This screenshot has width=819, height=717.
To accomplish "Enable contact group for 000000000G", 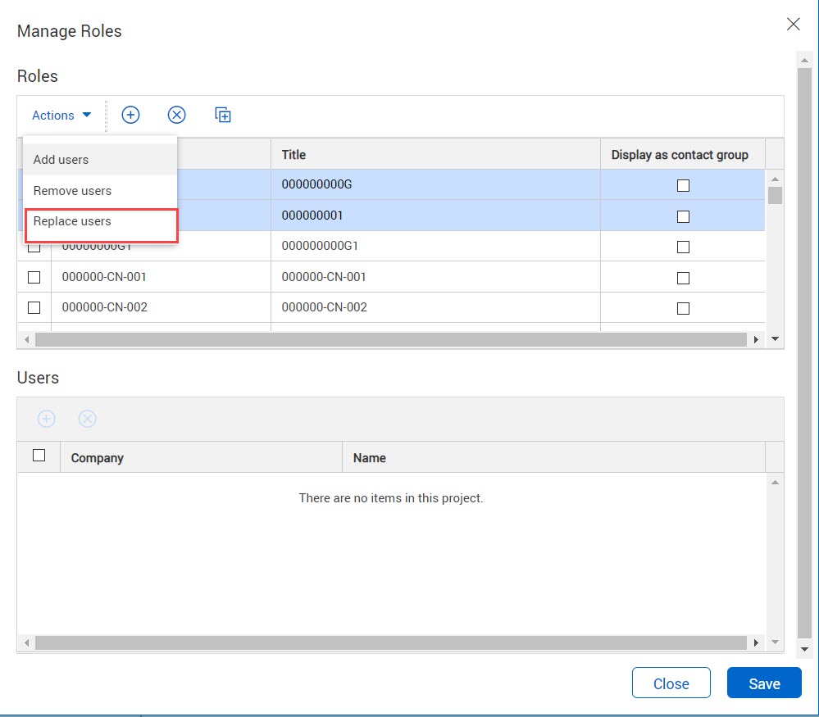I will click(683, 185).
